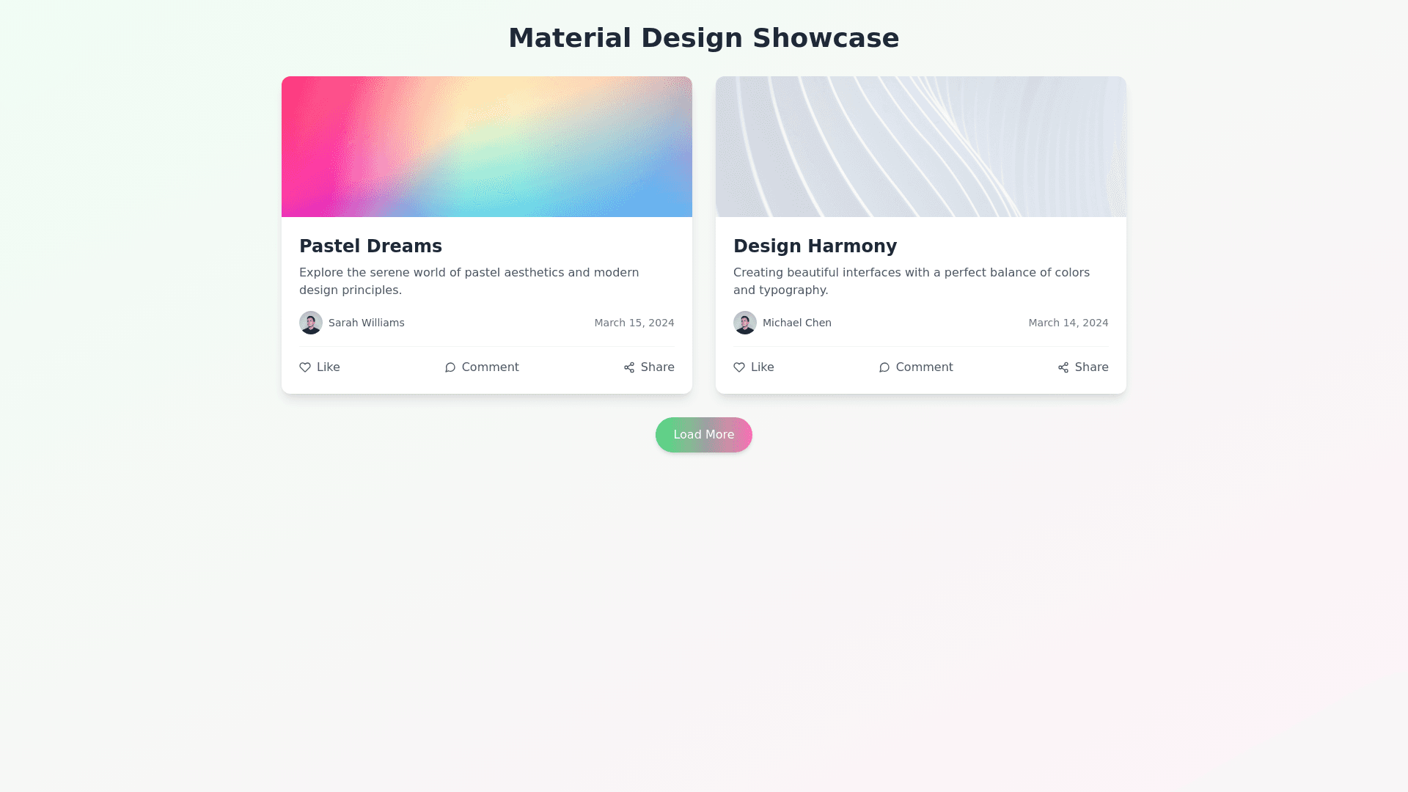
Task: Click the Michael Chen author name
Action: [x=796, y=323]
